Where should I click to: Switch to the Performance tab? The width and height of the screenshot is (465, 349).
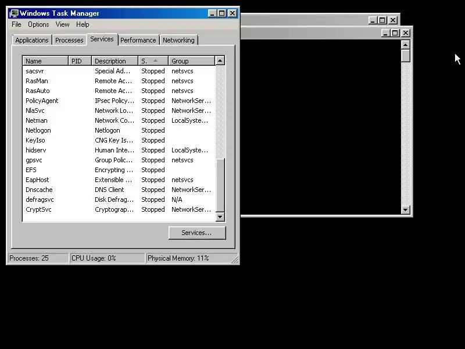(x=138, y=40)
